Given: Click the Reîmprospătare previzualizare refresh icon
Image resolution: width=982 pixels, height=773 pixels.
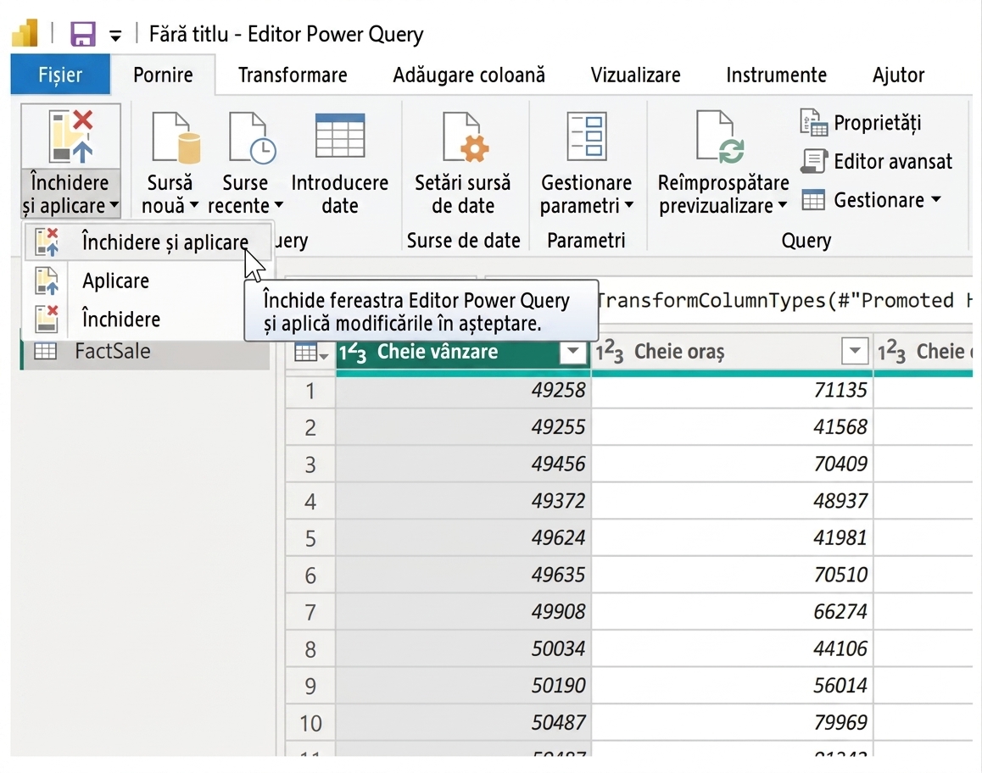Looking at the screenshot, I should (720, 137).
